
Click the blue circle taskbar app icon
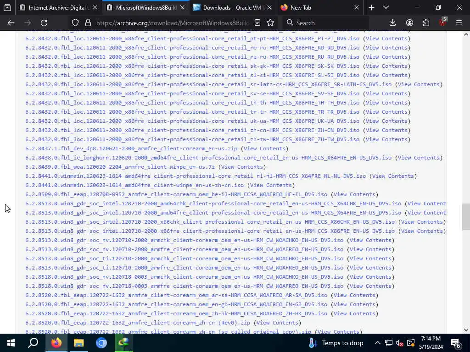pos(101,343)
